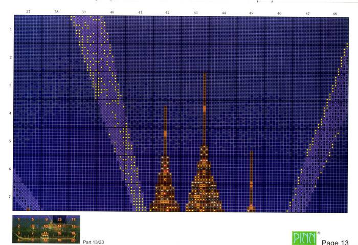Select section 9 in the overview thumbnail
This screenshot has height=245, width=358.
pos(47,219)
